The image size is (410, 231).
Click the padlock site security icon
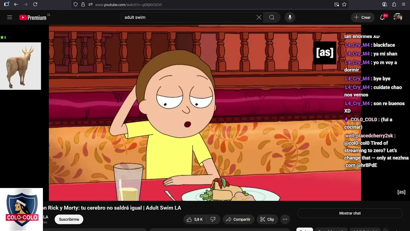click(83, 4)
